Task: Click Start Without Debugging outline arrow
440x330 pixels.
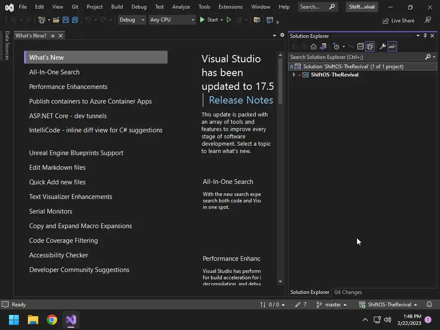Action: coord(229,20)
